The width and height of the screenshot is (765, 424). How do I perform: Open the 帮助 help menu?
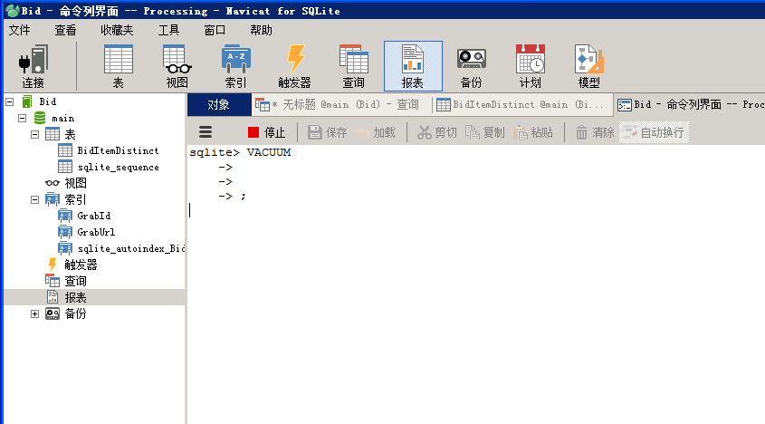pos(261,30)
